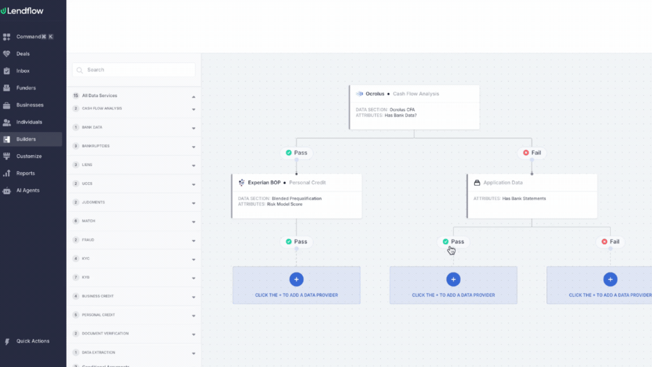This screenshot has height=367, width=652.
Task: Click the AI Agents robot icon
Action: pos(7,190)
